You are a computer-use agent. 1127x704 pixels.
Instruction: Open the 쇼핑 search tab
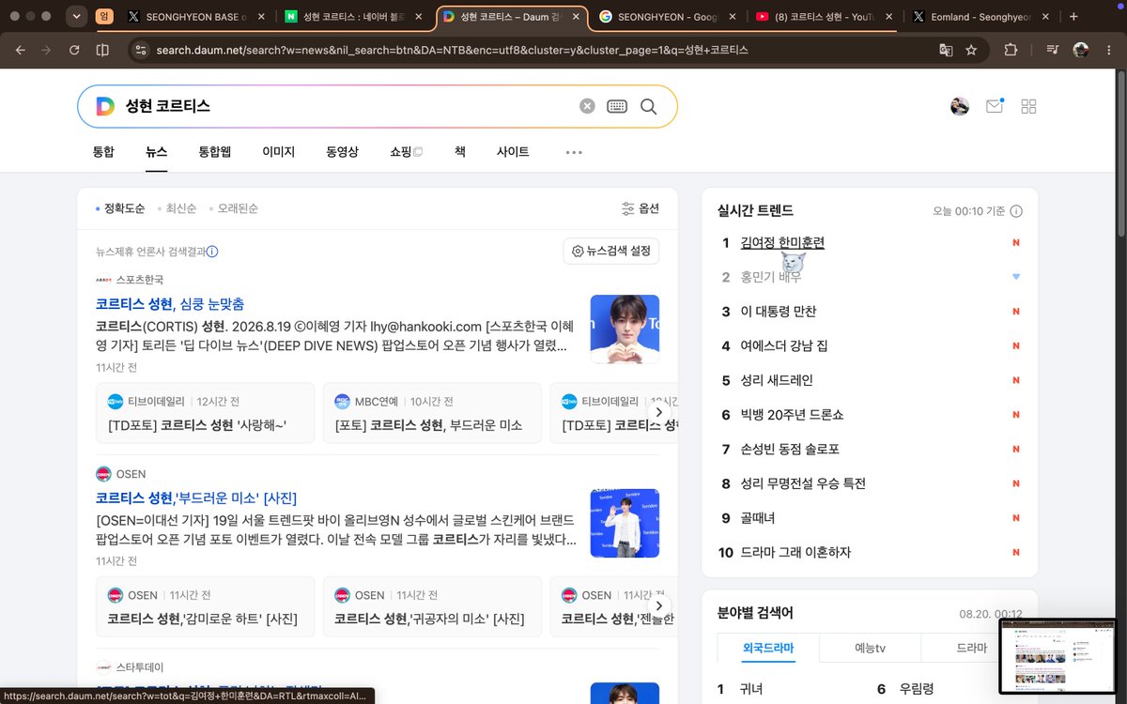coord(407,152)
